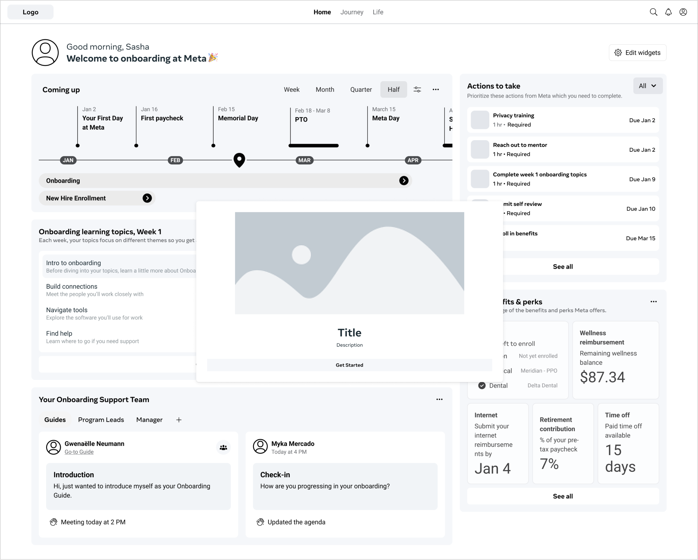The width and height of the screenshot is (698, 560).
Task: Select the Privacy training task thumbnail
Action: [x=480, y=120]
